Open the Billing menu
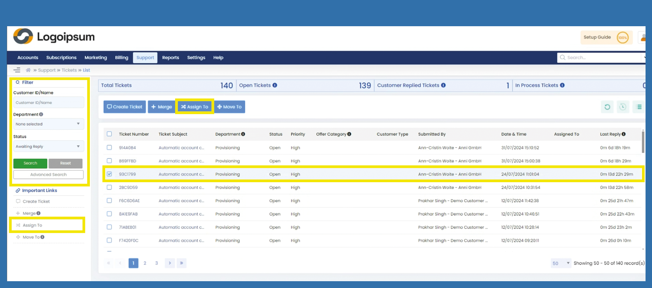Image resolution: width=652 pixels, height=288 pixels. (x=121, y=58)
